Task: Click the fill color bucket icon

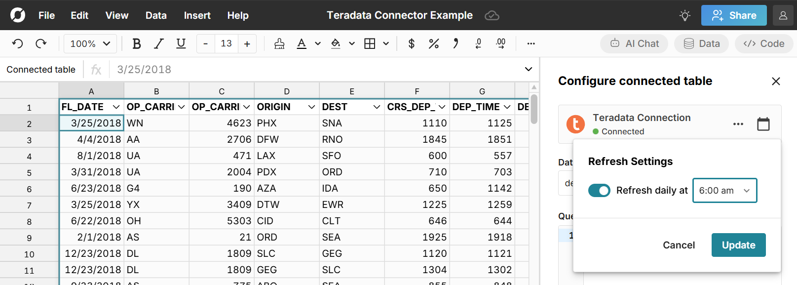Action: [x=336, y=43]
